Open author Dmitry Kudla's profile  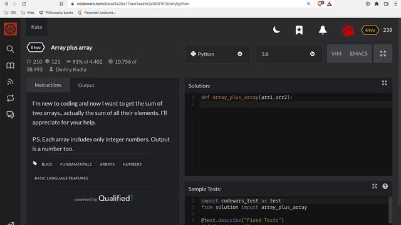[71, 69]
